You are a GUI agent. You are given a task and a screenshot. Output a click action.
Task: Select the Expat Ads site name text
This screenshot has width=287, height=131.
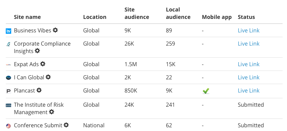coord(26,64)
